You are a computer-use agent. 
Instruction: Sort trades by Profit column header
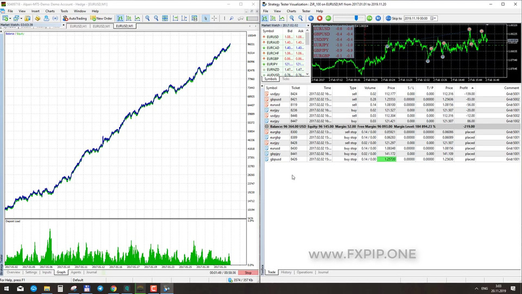465,88
